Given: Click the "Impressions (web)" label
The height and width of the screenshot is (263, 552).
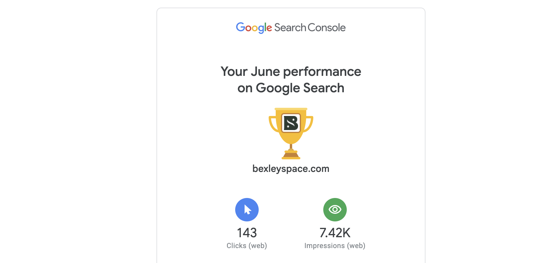Looking at the screenshot, I should (x=335, y=246).
